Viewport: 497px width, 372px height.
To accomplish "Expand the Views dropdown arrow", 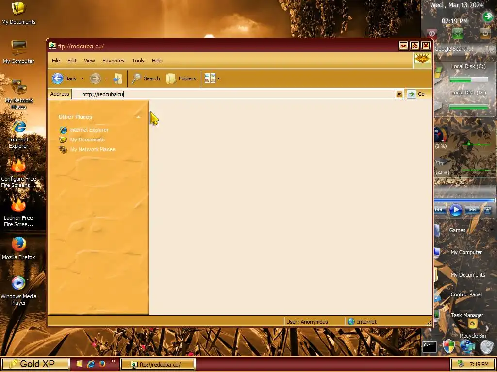I will [219, 78].
